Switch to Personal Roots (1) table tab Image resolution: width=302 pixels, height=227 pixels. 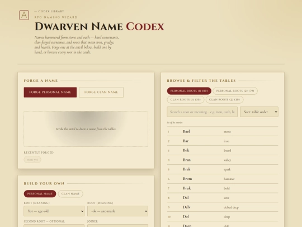coord(189,91)
